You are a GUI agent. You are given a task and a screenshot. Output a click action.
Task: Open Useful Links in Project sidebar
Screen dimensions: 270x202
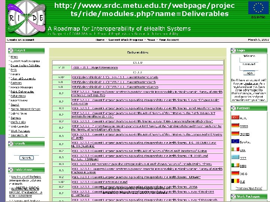click(18, 122)
